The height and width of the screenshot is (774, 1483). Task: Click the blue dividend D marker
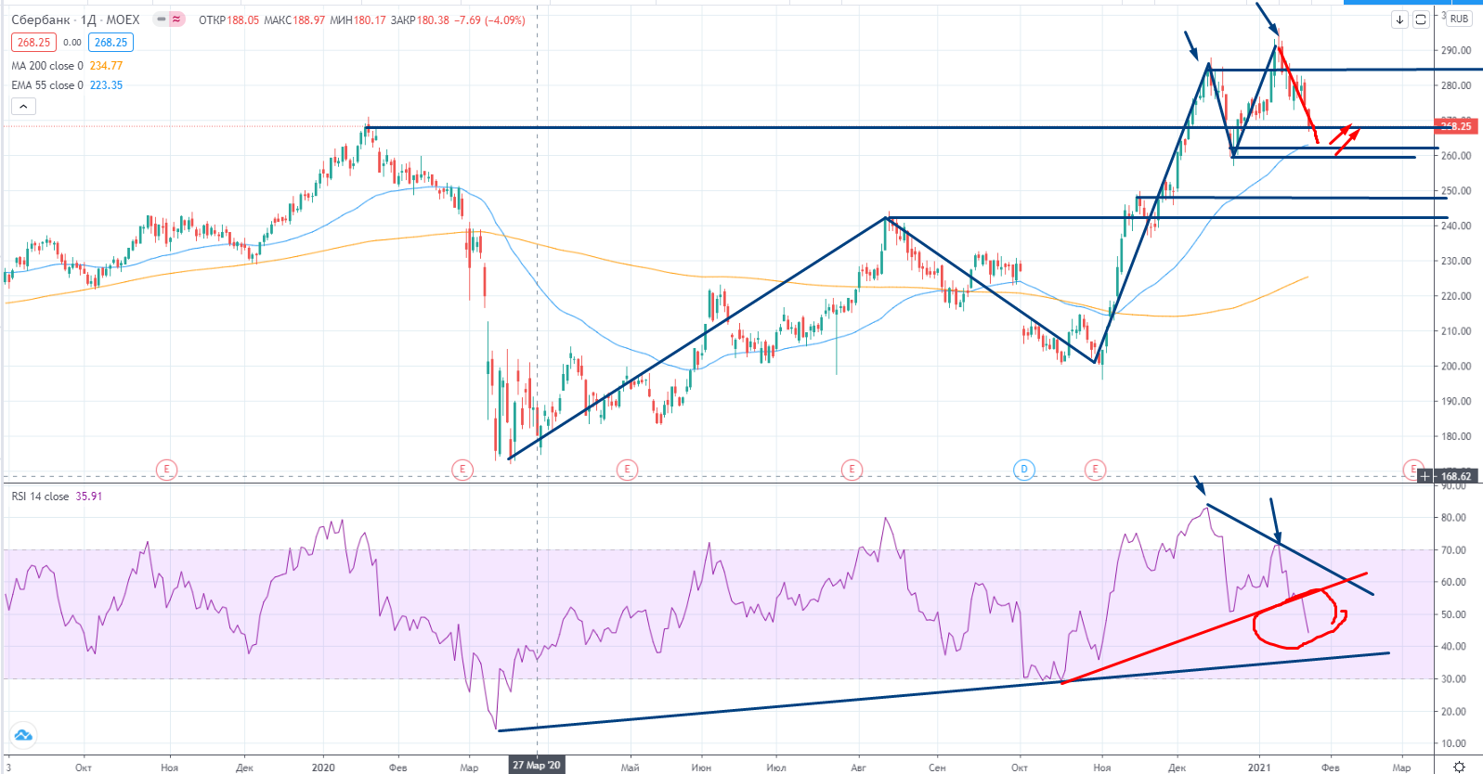[1023, 470]
